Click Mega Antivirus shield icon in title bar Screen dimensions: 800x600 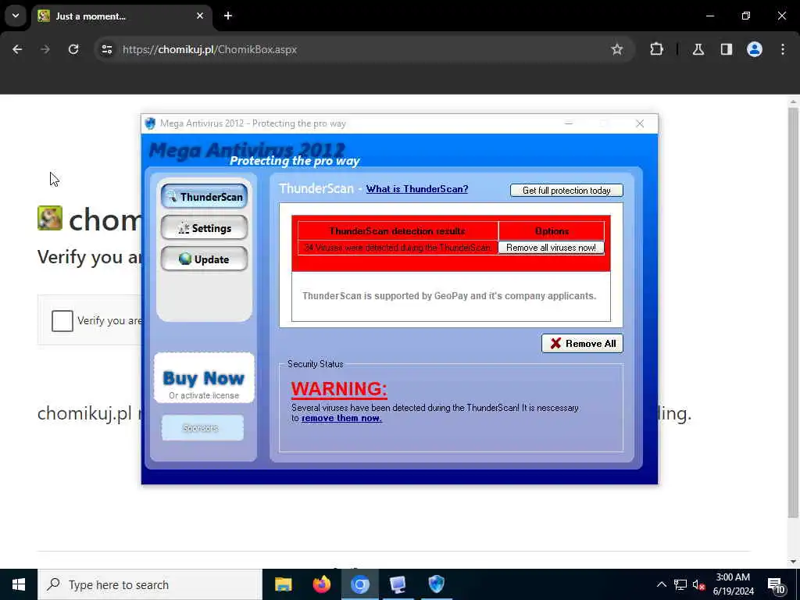pos(150,123)
